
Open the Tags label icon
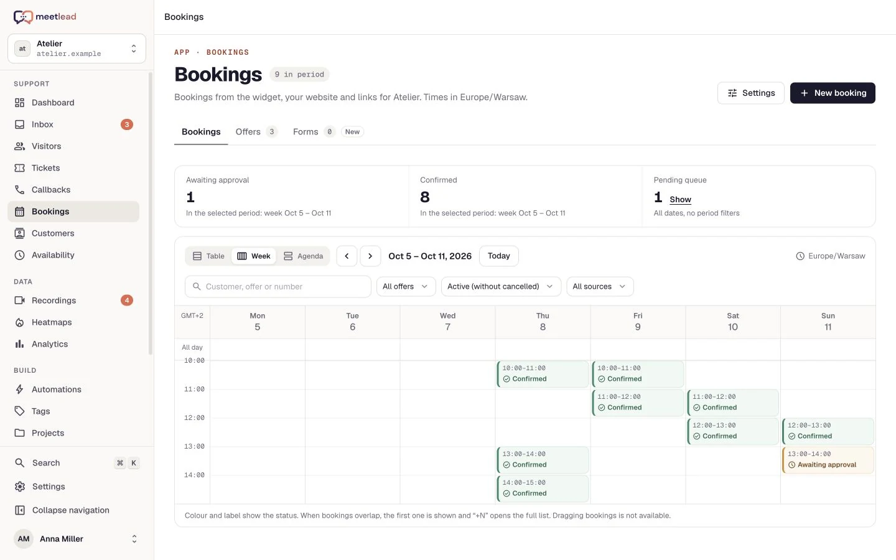pos(20,411)
